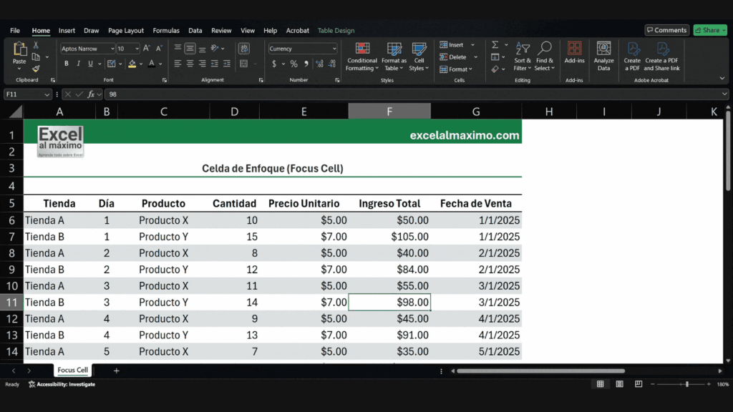Open the Formulas ribbon tab
This screenshot has height=412, width=733.
(166, 30)
